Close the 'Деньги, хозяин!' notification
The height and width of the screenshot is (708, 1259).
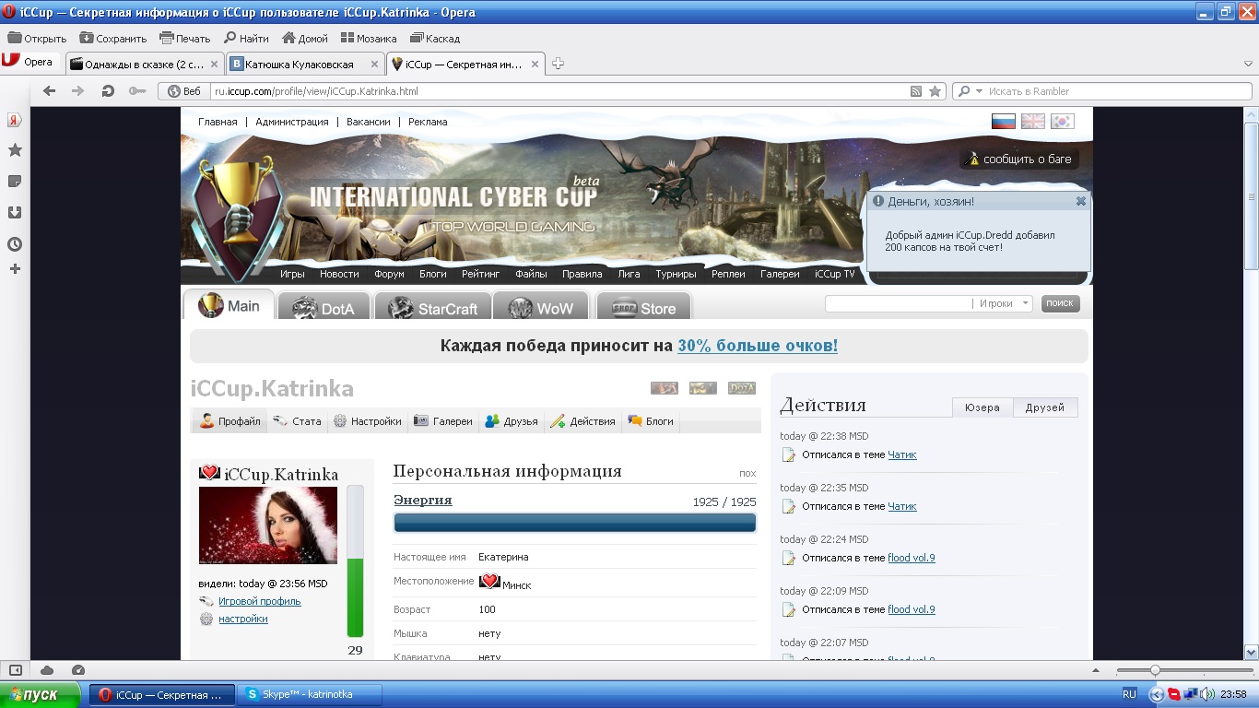pos(1081,201)
